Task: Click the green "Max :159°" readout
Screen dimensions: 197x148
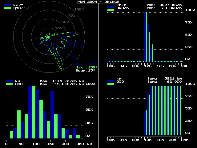Action: pos(86,68)
